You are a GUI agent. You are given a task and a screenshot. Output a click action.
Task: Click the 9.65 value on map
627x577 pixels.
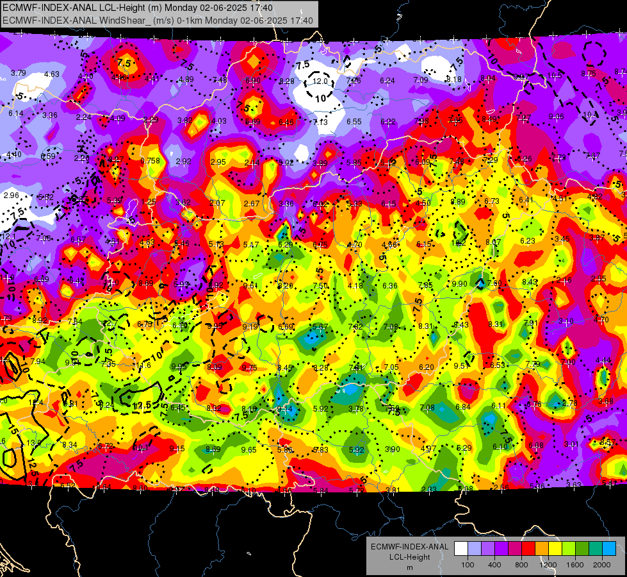click(x=248, y=449)
